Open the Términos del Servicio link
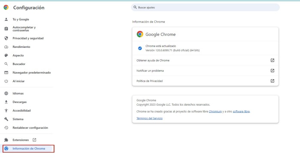The height and width of the screenshot is (165, 300). (x=150, y=118)
